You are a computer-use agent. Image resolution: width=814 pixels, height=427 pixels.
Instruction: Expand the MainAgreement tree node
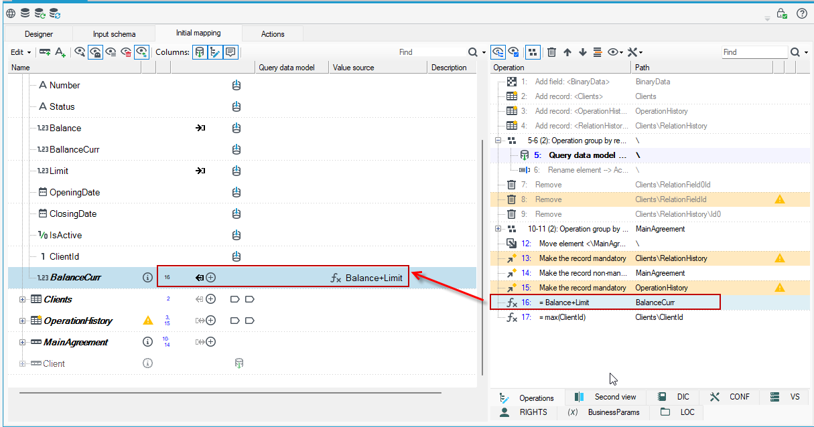tap(23, 342)
